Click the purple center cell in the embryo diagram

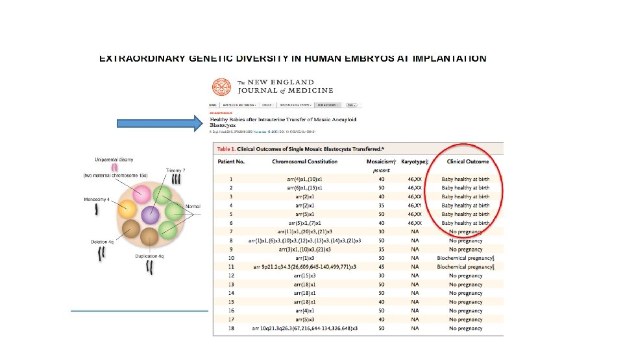150,215
